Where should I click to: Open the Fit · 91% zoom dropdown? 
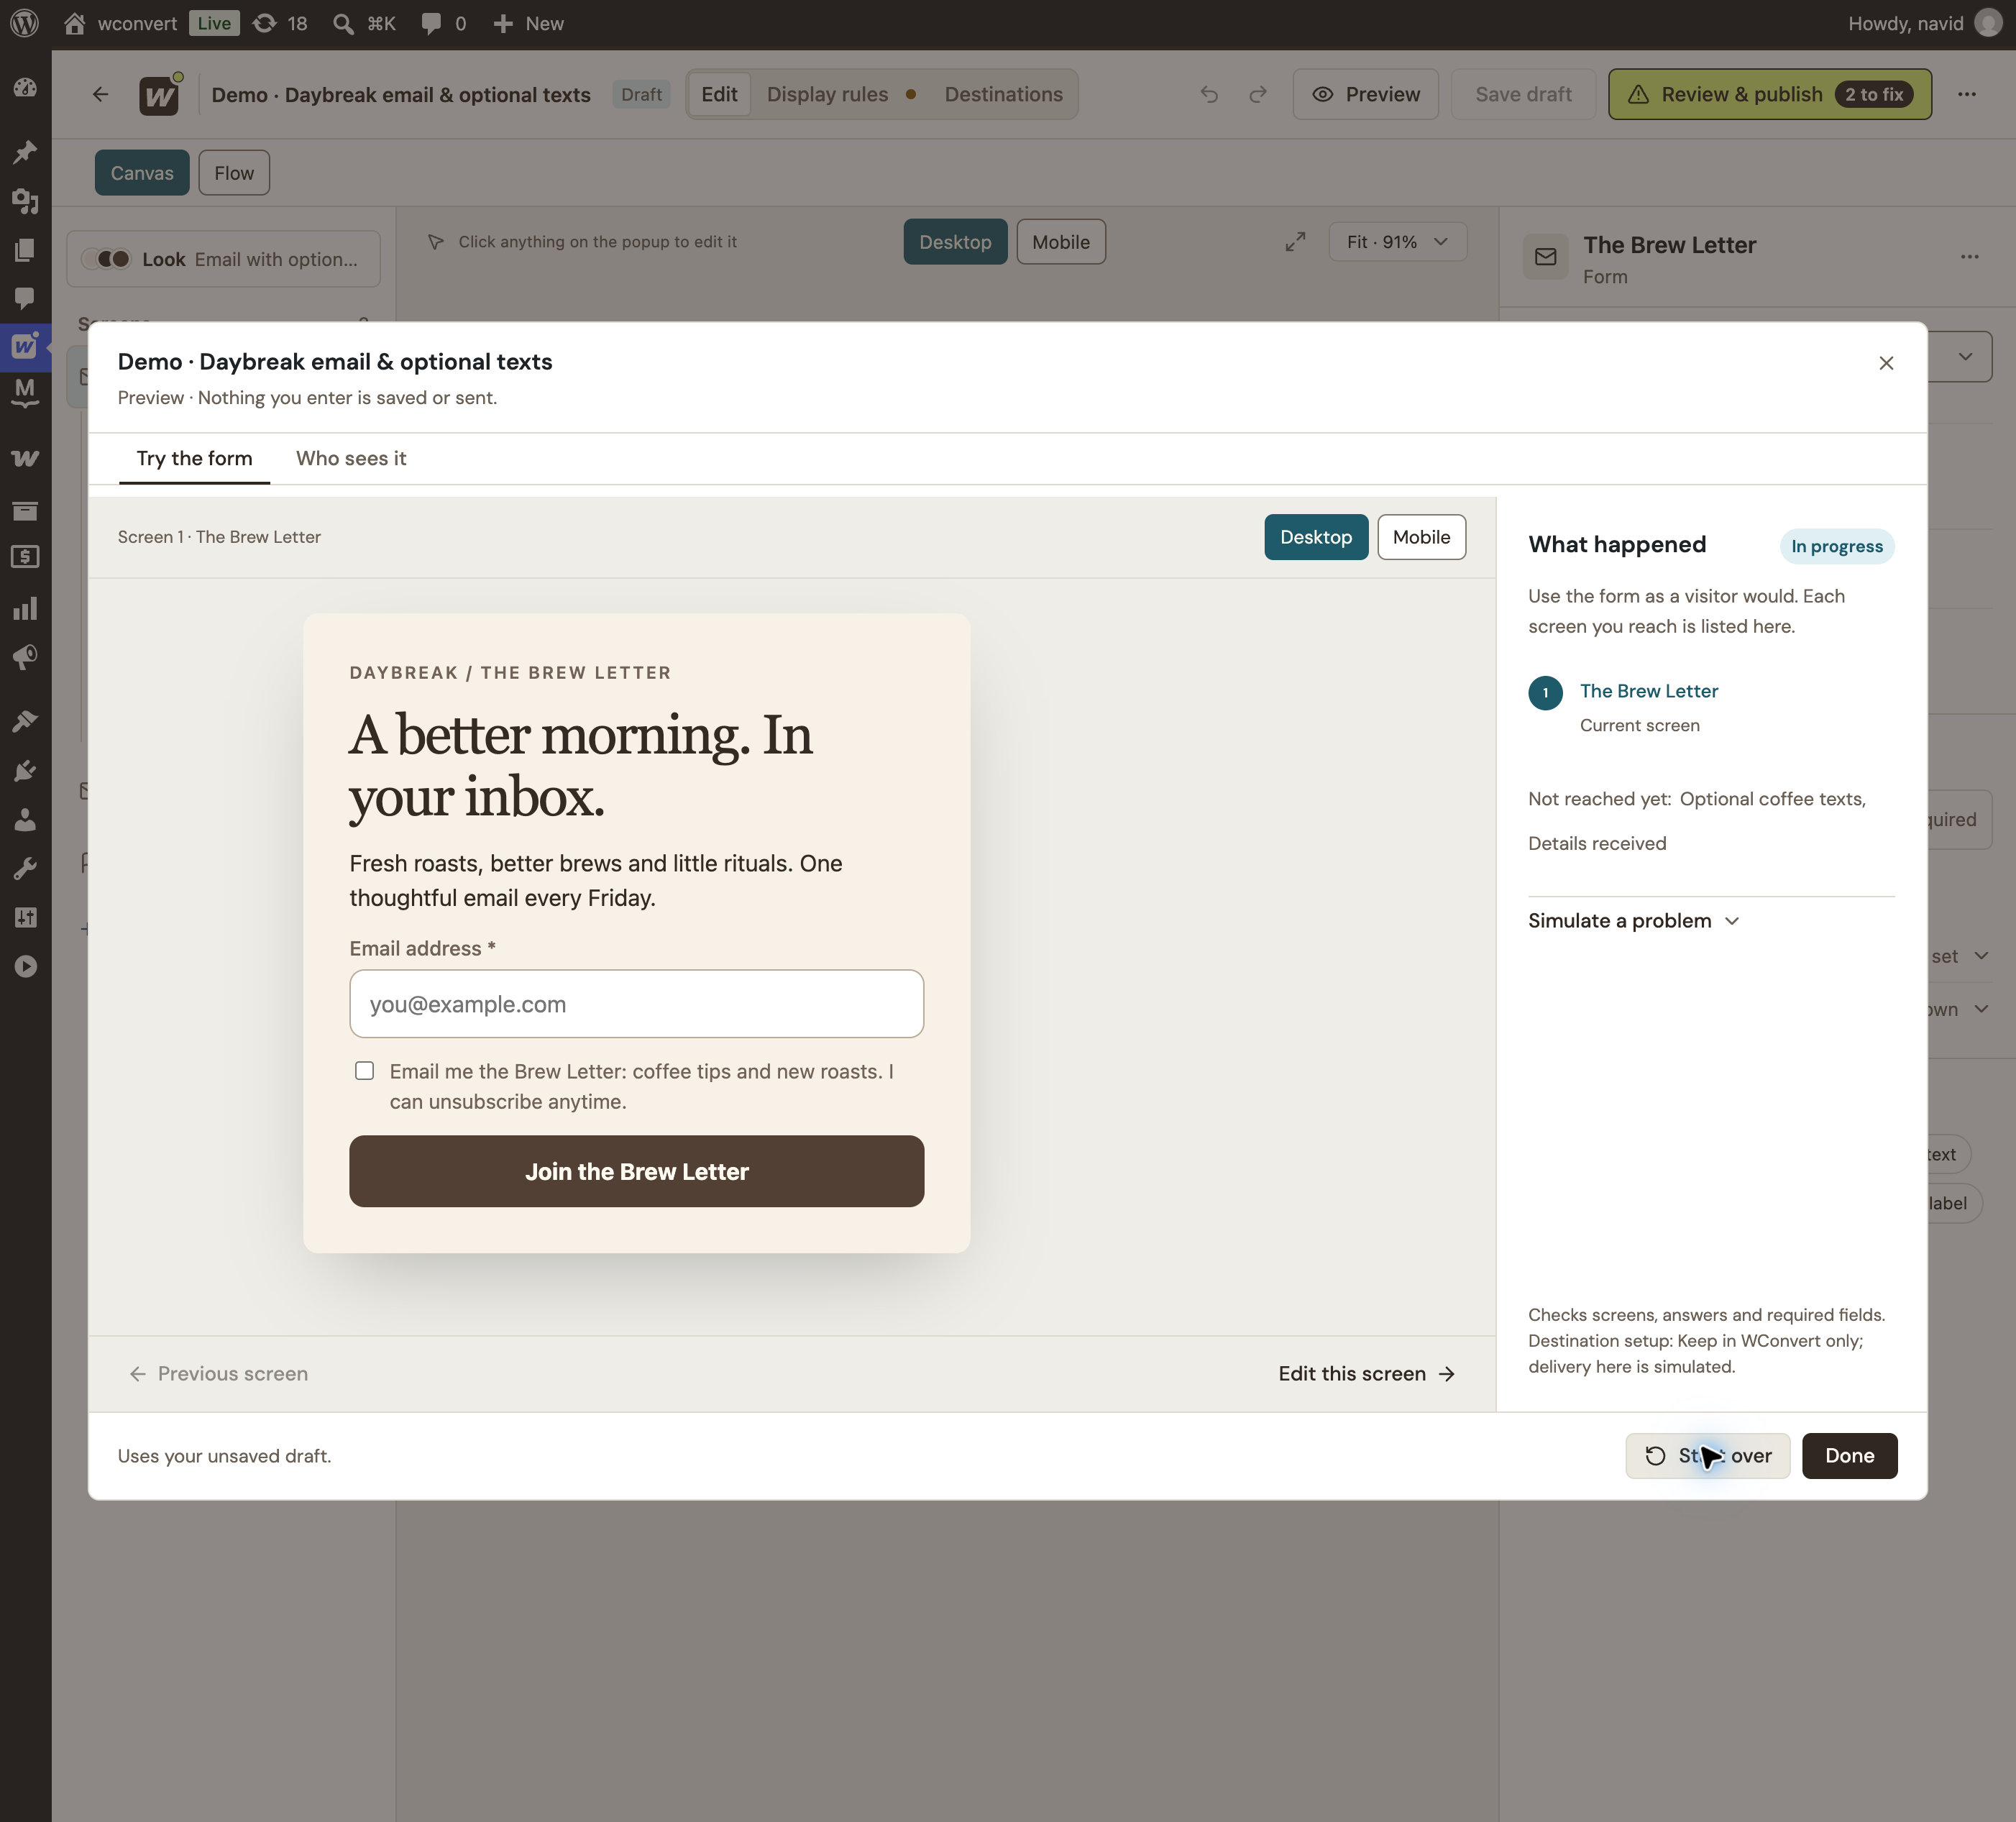pos(1398,242)
